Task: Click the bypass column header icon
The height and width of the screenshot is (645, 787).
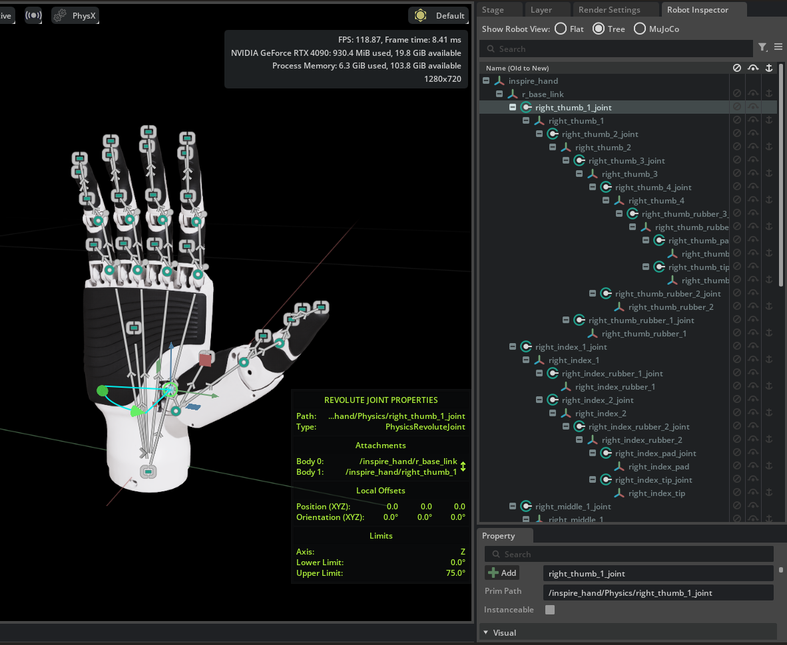Action: tap(753, 68)
